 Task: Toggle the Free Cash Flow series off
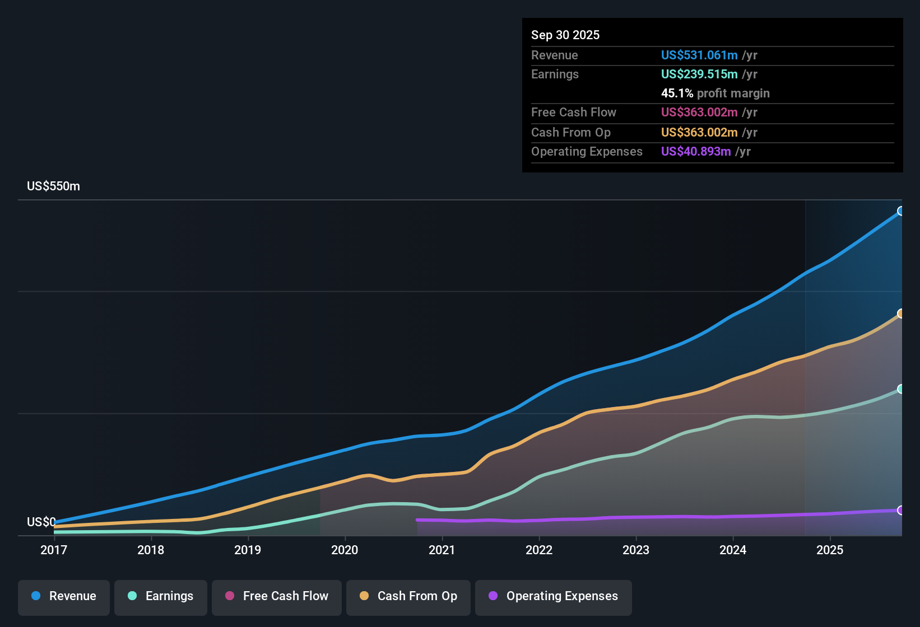276,596
